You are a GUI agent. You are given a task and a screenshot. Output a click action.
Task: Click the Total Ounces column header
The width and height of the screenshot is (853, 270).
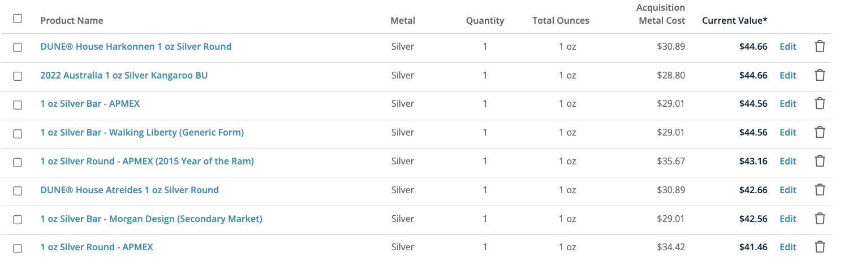(x=561, y=20)
